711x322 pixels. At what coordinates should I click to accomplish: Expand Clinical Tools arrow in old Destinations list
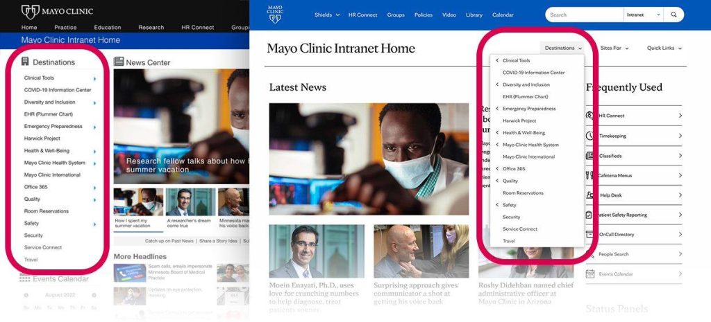click(x=94, y=79)
